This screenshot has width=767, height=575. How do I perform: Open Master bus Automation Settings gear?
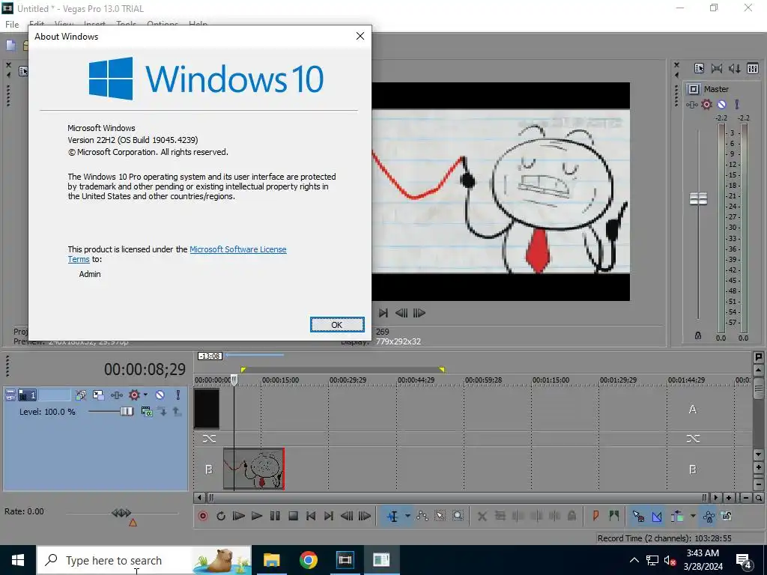tap(706, 104)
